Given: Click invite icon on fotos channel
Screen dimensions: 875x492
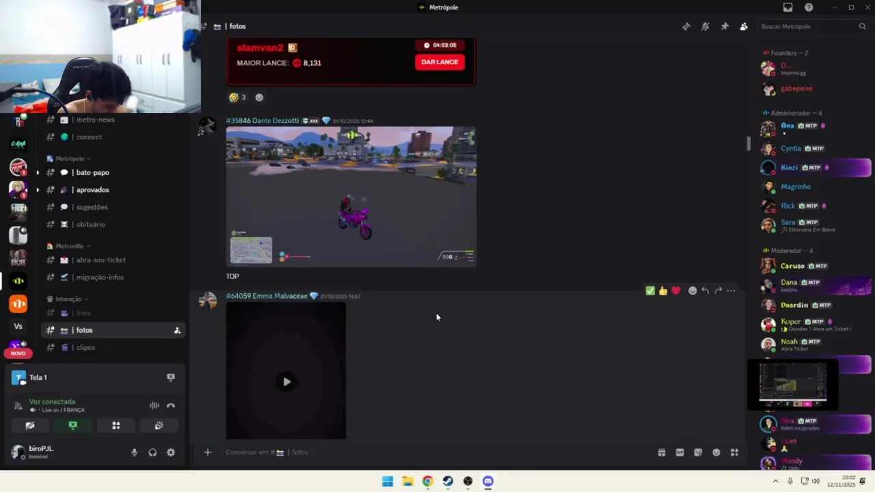Looking at the screenshot, I should (x=177, y=330).
